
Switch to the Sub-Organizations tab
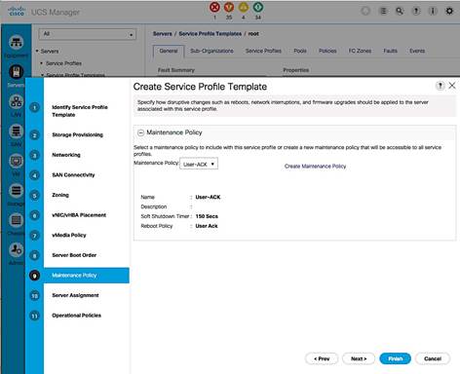tap(211, 51)
